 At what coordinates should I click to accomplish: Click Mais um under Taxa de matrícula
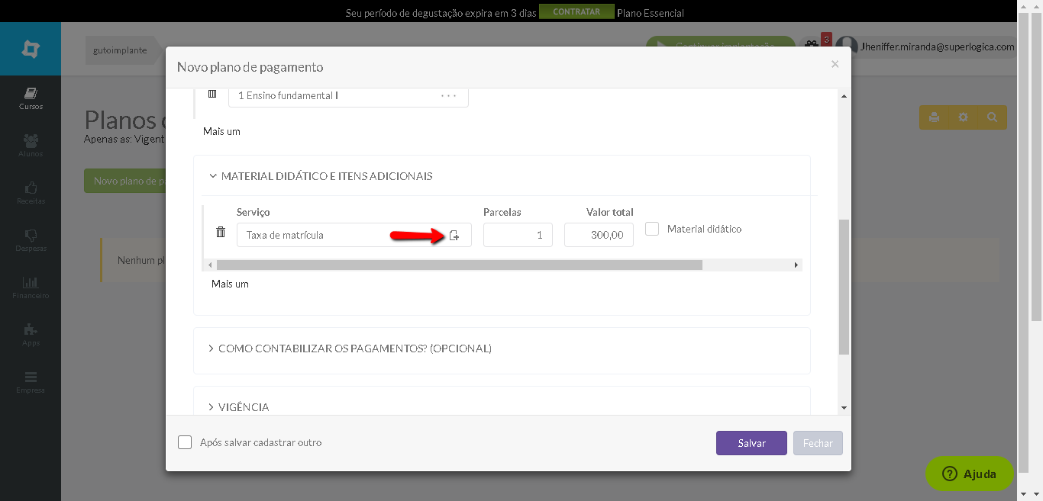[x=230, y=284]
